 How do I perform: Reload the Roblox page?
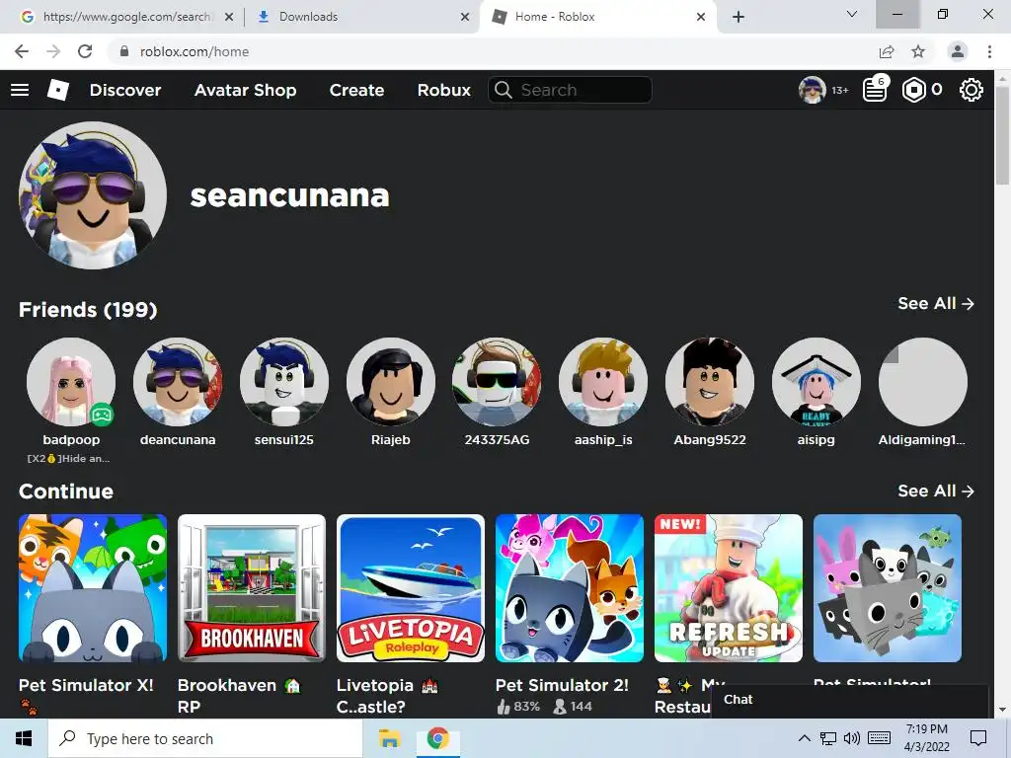pos(85,51)
